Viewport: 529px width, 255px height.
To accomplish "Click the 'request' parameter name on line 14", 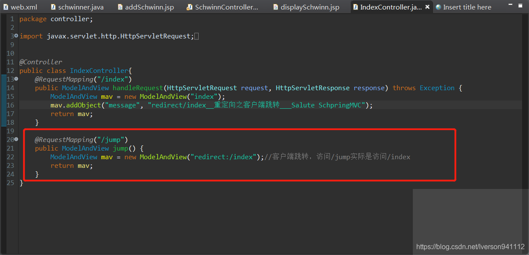I will 254,88.
